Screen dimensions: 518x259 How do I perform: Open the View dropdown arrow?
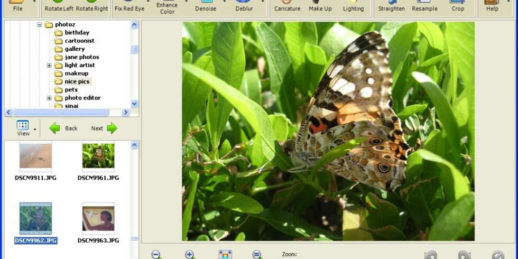coord(35,129)
